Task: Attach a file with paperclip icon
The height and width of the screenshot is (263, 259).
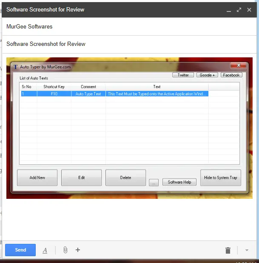Action: pyautogui.click(x=65, y=250)
